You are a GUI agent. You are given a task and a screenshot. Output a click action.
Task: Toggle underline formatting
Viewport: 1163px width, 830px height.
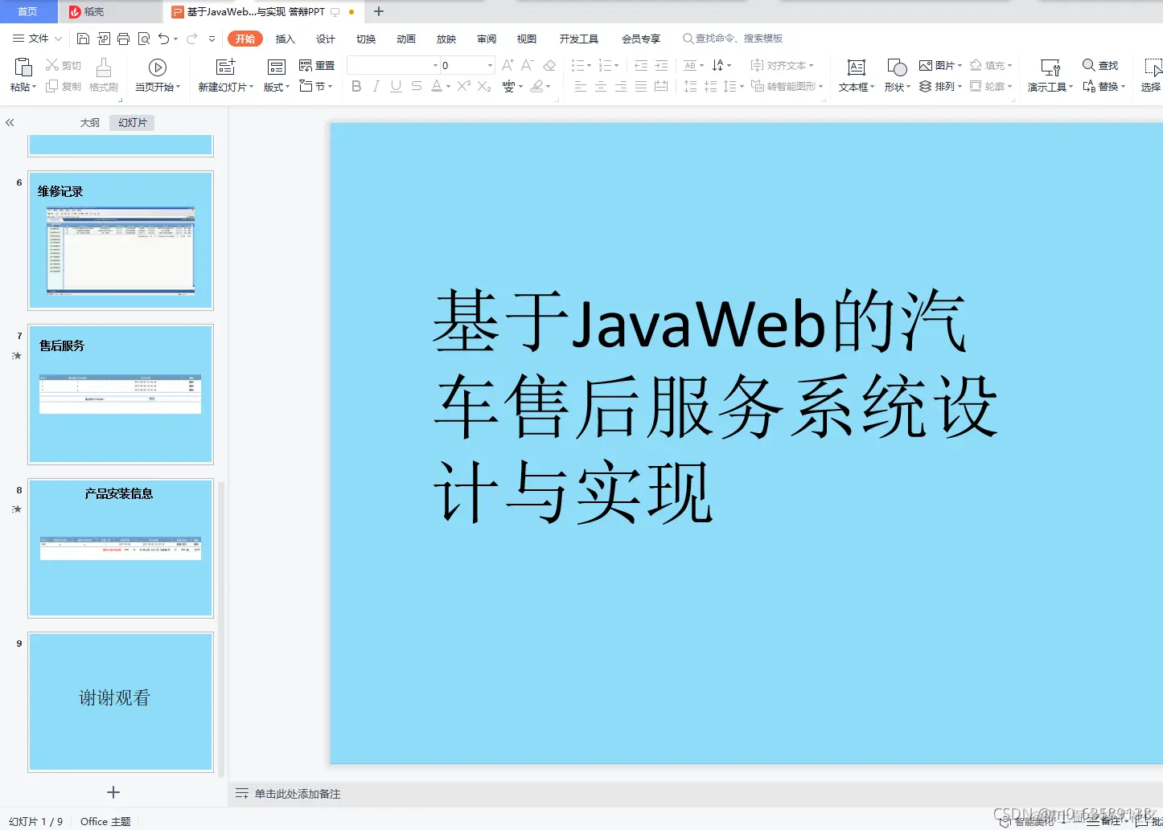[x=395, y=86]
